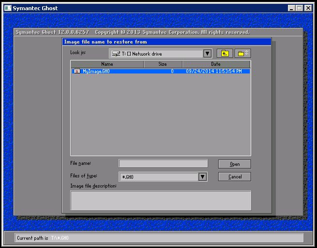Click the Symantec Ghost title bar icon
Image resolution: width=317 pixels, height=248 pixels.
[x=8, y=8]
